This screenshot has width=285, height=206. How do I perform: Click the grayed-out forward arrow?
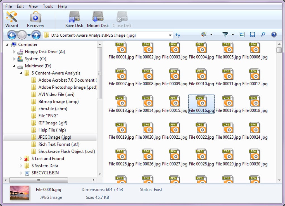point(22,35)
